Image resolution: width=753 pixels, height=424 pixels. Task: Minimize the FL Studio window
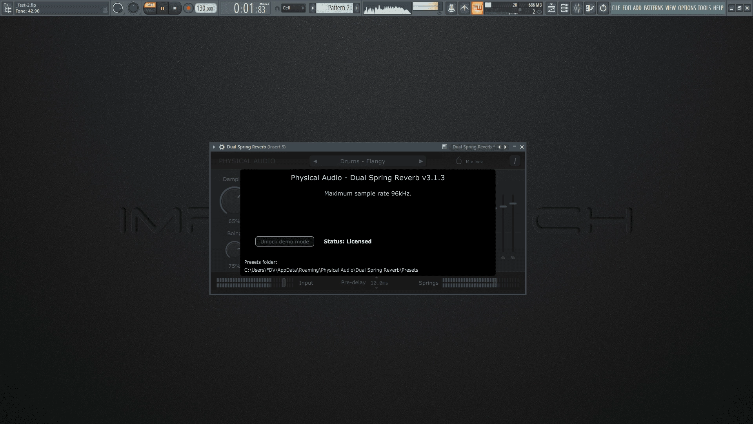(731, 8)
